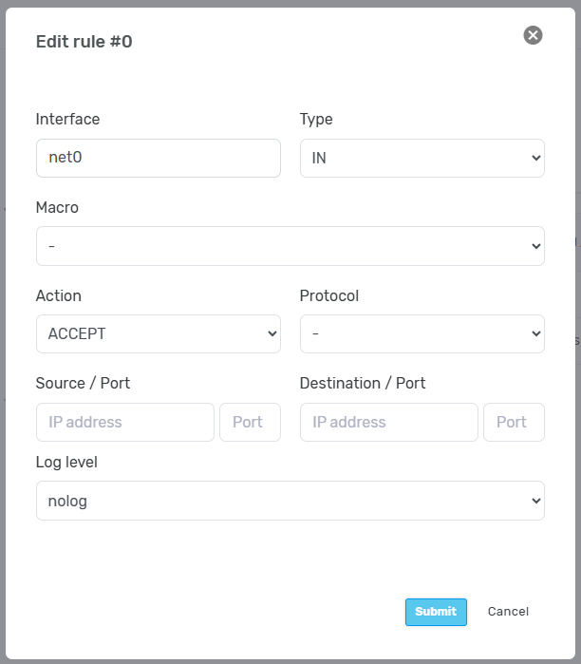
Task: Open the Type dropdown showing IN
Action: (422, 159)
